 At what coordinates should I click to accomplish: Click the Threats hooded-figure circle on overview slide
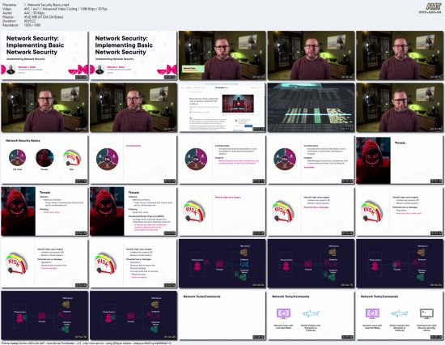click(44, 157)
